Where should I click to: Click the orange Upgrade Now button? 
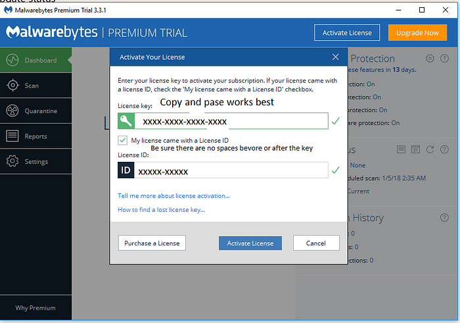(417, 33)
